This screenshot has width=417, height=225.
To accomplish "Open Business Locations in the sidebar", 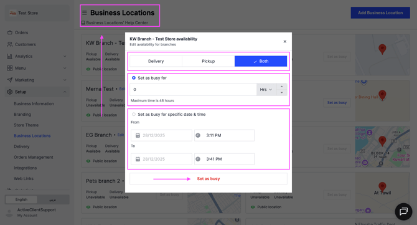I will coord(32,135).
